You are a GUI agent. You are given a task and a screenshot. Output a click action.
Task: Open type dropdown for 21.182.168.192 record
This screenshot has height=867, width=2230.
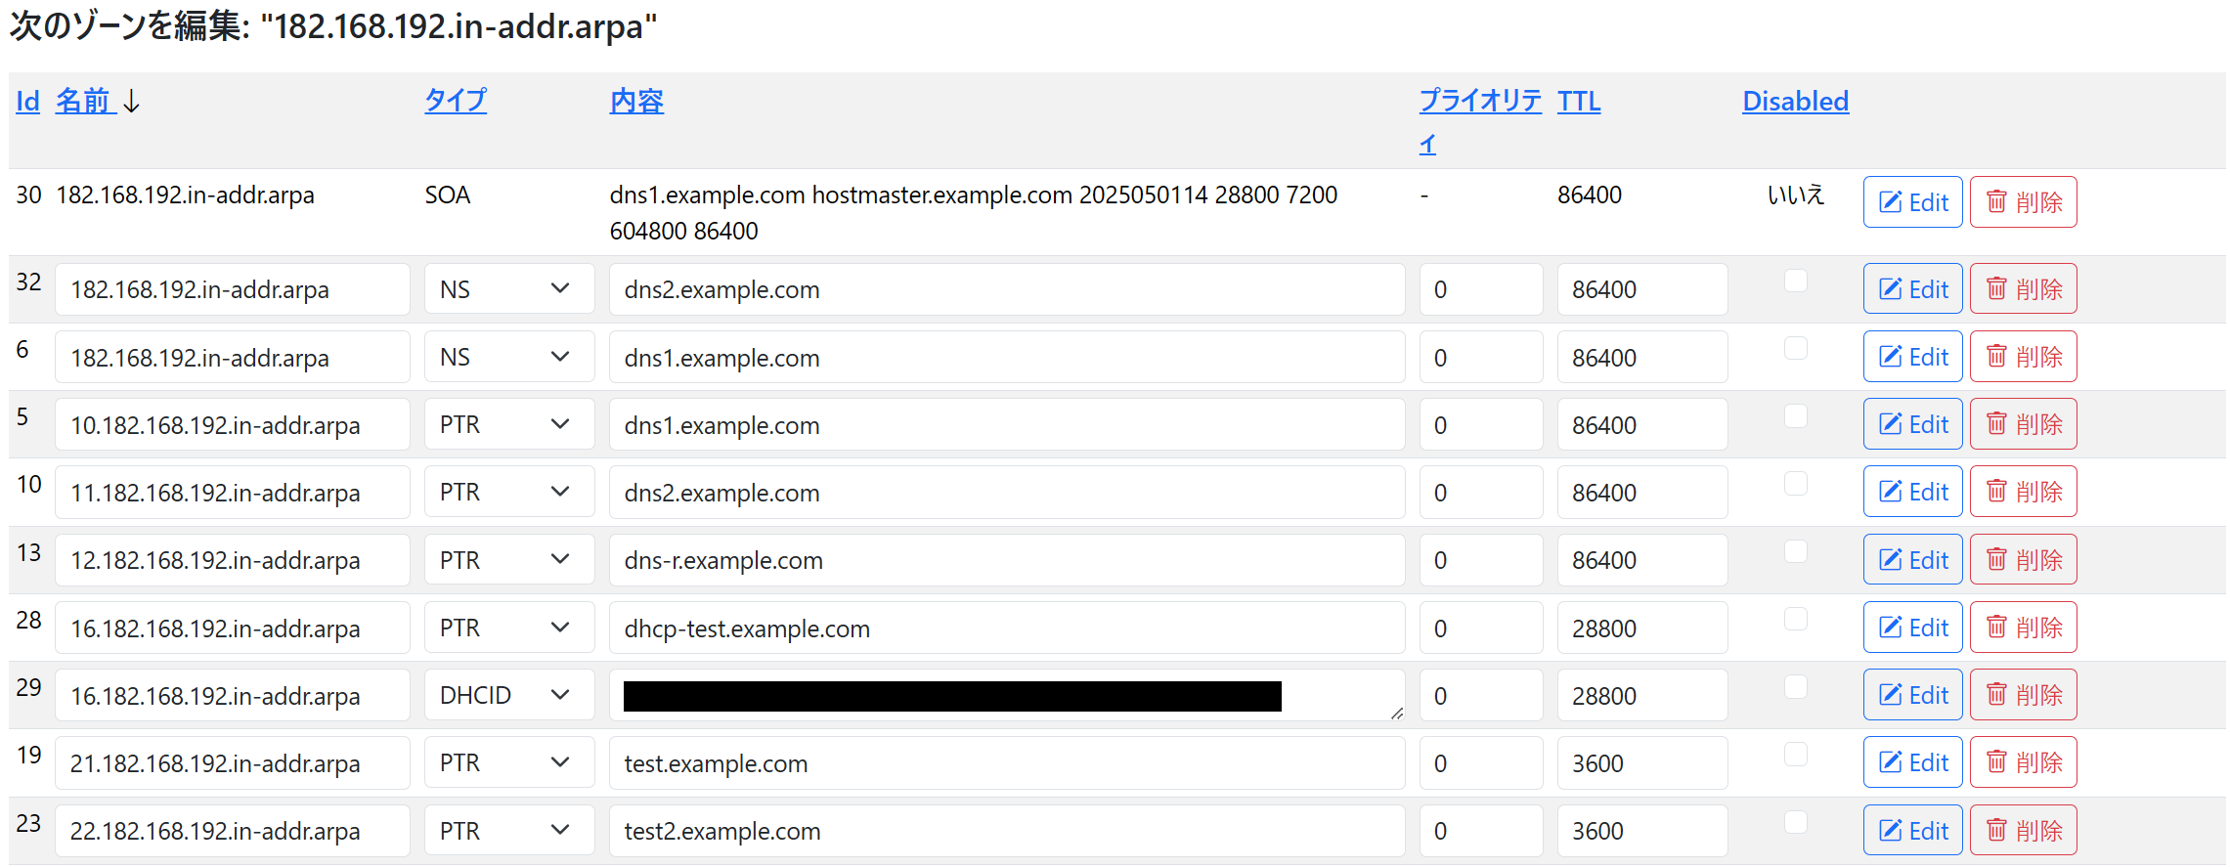[509, 762]
